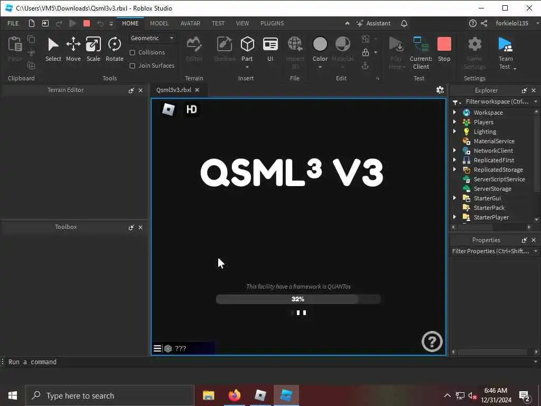The width and height of the screenshot is (541, 406).
Task: Expand the NetworkClient tree node
Action: 454,150
